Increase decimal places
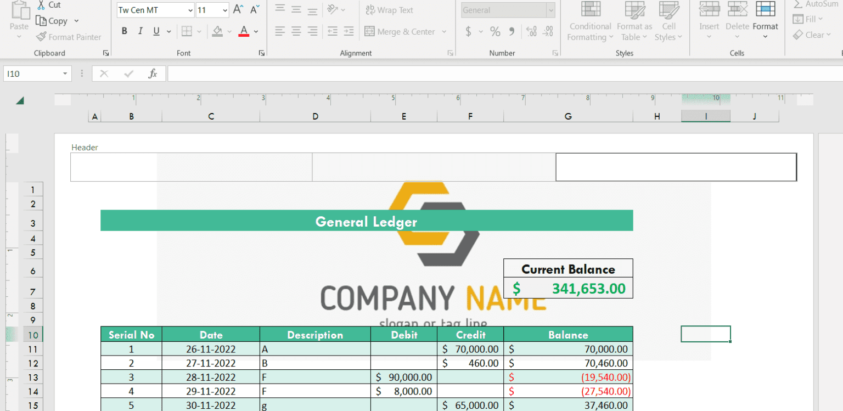The image size is (843, 411). point(531,31)
